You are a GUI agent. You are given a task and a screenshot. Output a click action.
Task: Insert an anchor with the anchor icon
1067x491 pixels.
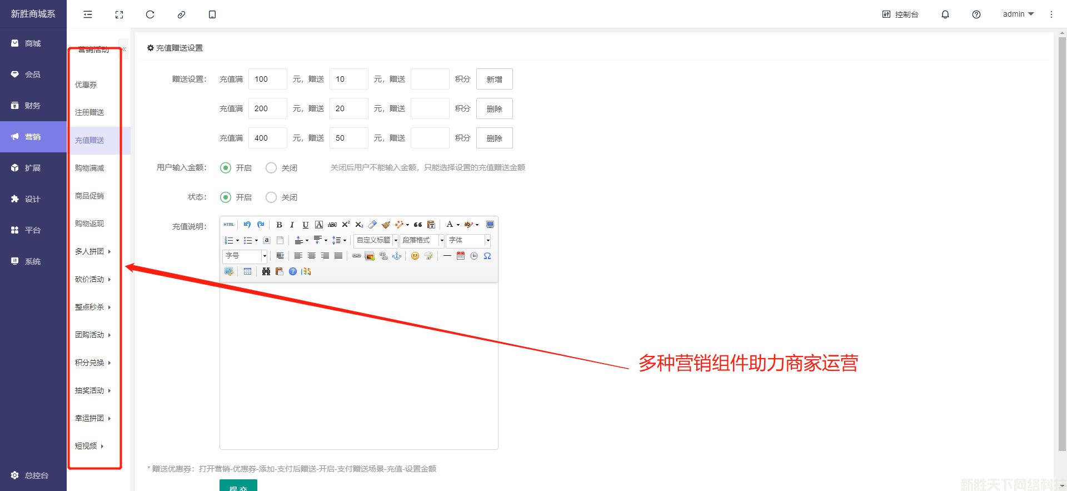397,256
